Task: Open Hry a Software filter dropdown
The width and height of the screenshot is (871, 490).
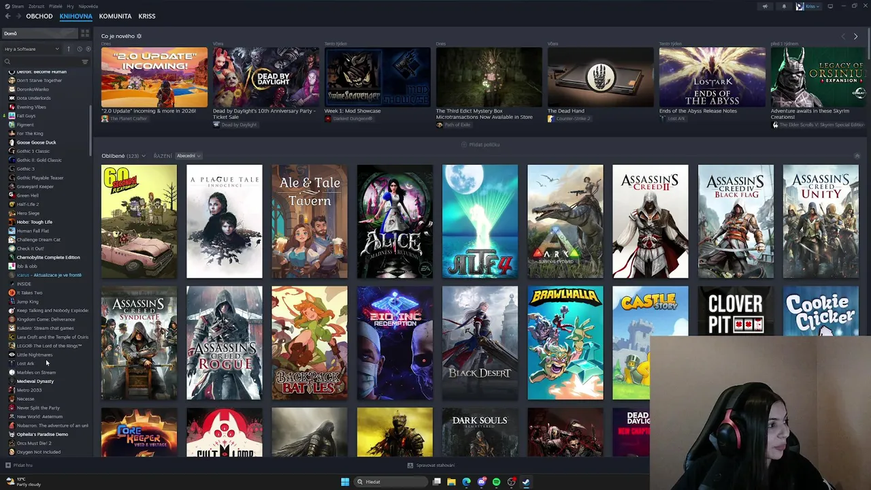Action: pyautogui.click(x=32, y=49)
